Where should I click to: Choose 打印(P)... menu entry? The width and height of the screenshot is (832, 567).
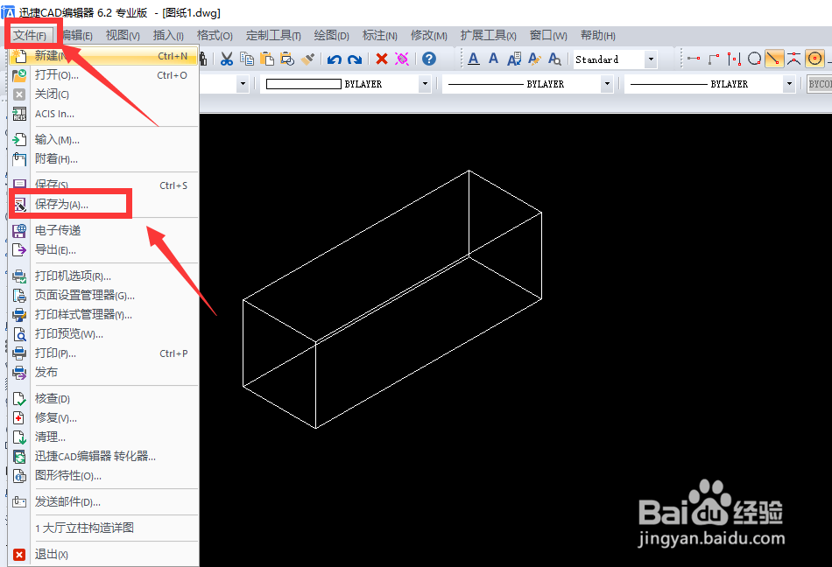coord(103,353)
